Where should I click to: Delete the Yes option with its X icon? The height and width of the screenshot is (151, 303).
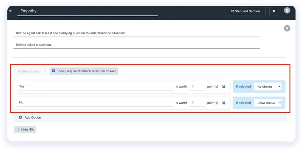tap(224, 87)
